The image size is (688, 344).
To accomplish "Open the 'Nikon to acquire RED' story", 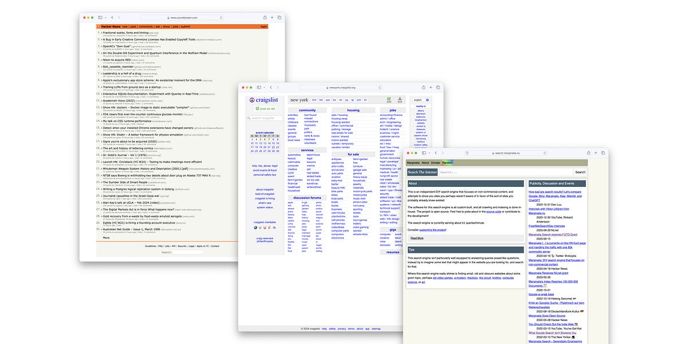I will 116,59.
